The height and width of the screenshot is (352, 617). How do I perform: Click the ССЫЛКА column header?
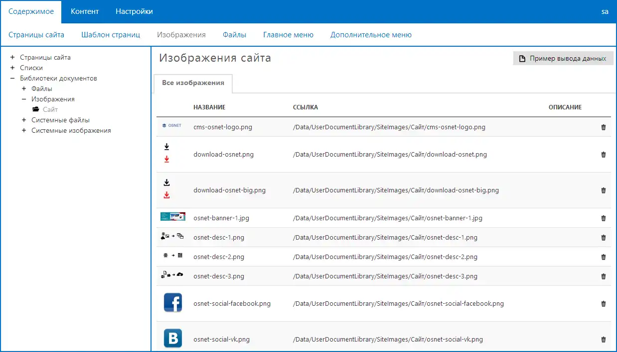[306, 107]
